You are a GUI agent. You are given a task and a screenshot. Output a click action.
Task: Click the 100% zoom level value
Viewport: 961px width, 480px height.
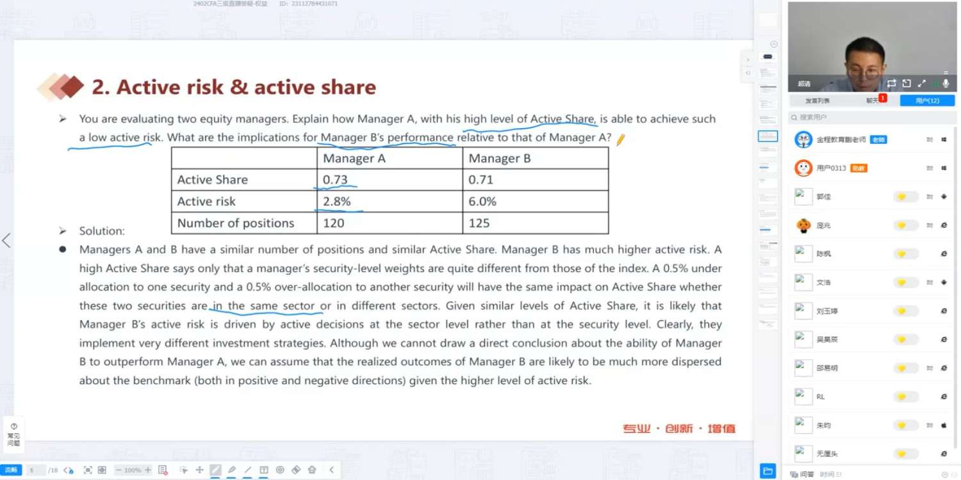133,470
